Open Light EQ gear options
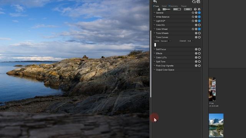The width and height of the screenshot is (246, 138). click(x=196, y=21)
